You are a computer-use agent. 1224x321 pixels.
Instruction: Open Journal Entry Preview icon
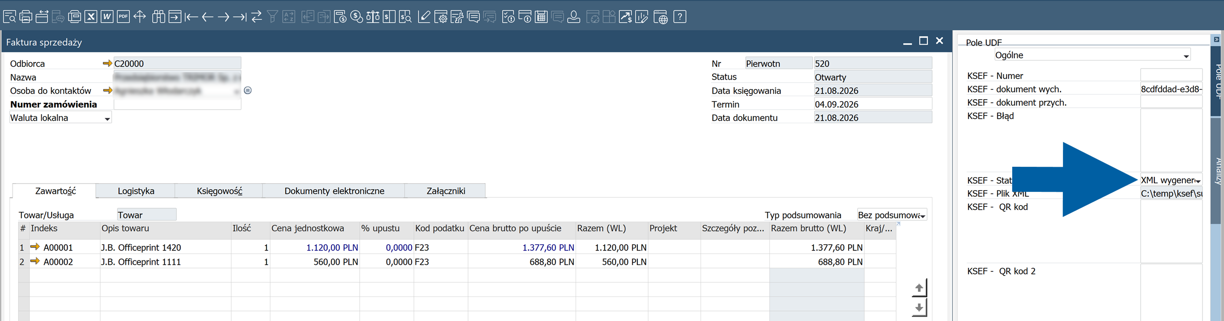(405, 17)
